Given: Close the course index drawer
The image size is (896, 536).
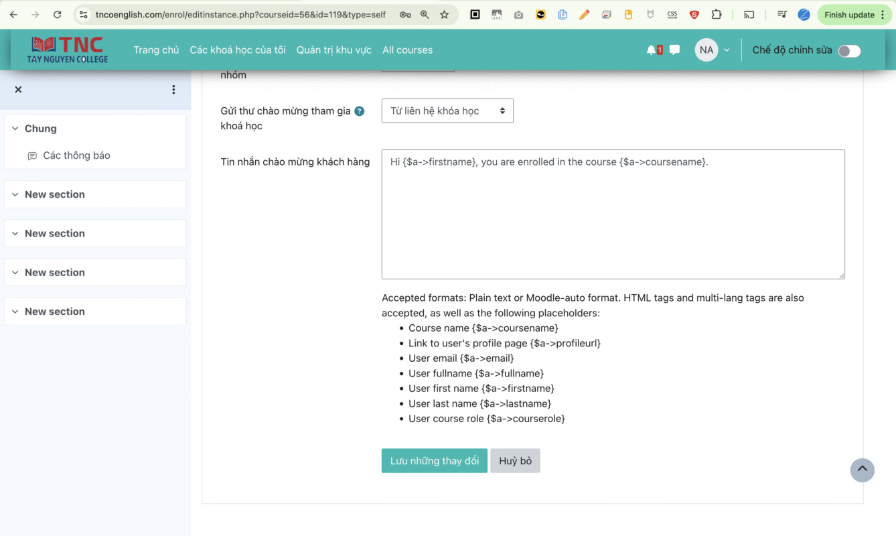Looking at the screenshot, I should (18, 90).
